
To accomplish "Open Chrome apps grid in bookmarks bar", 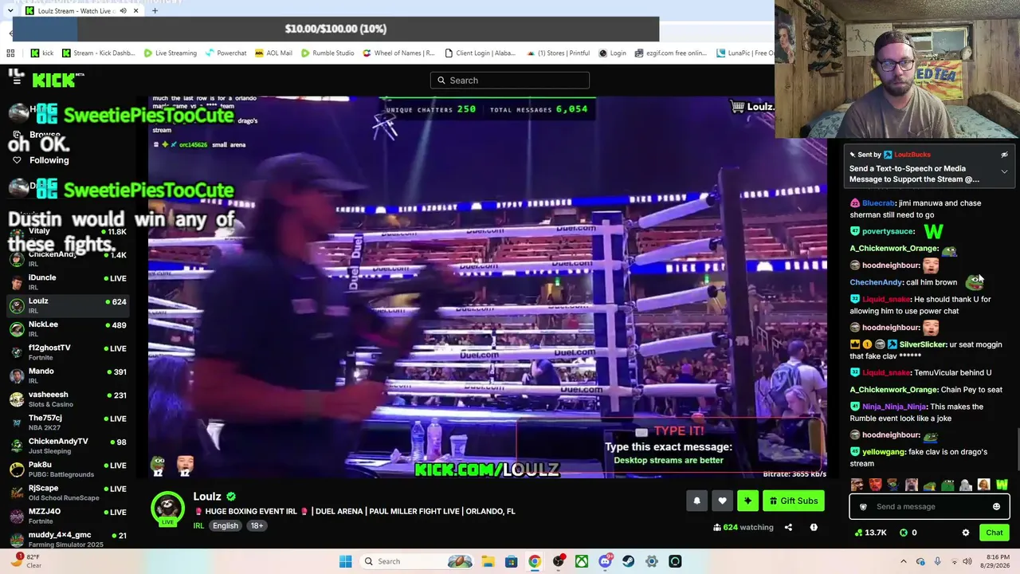I will (x=10, y=53).
